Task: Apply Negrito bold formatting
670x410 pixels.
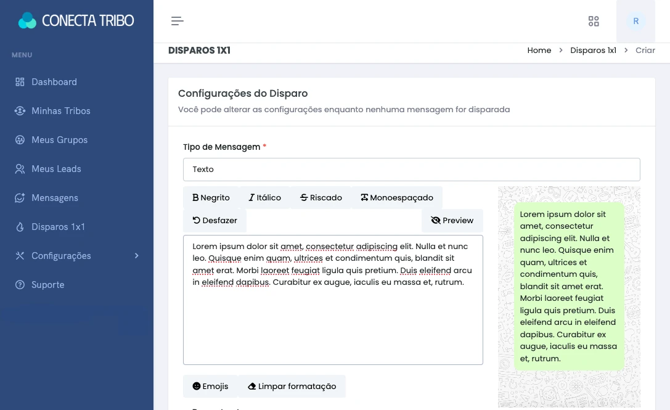Action: pyautogui.click(x=211, y=198)
